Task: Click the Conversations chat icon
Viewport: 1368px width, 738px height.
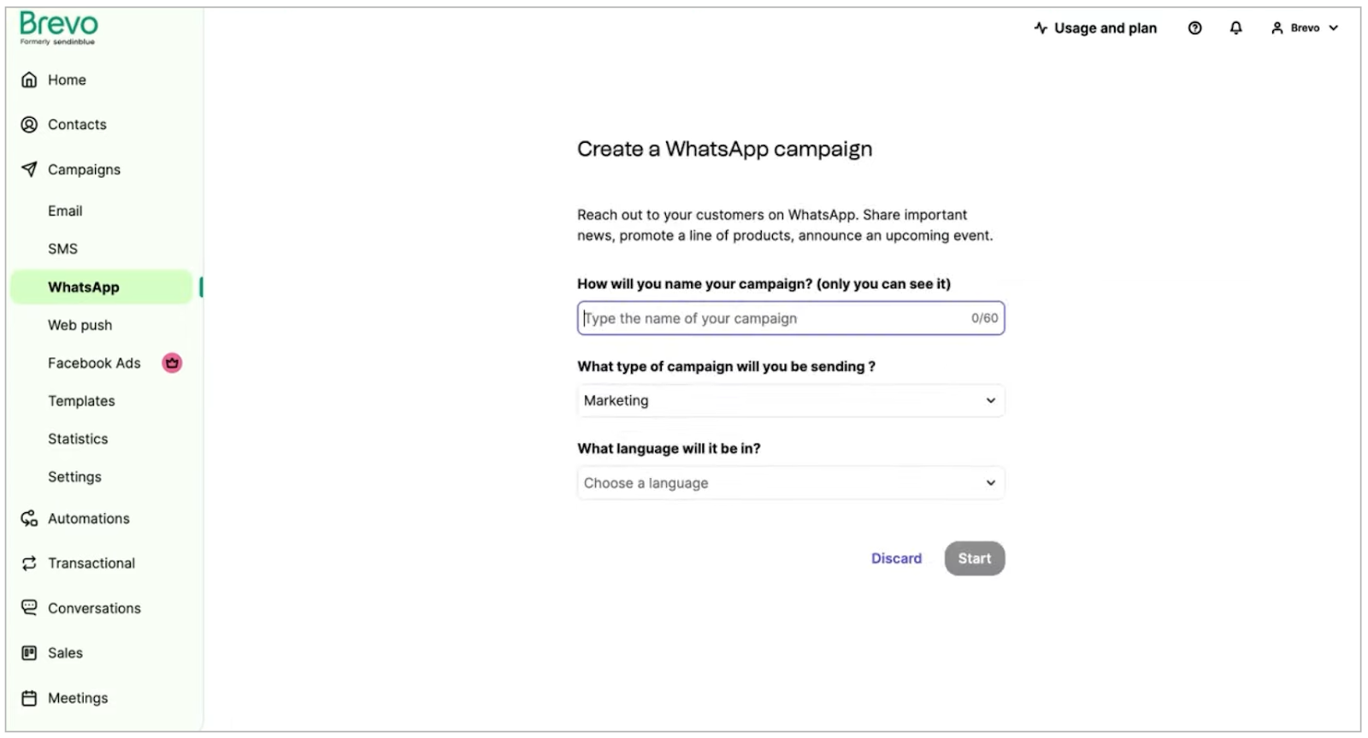Action: [x=29, y=607]
